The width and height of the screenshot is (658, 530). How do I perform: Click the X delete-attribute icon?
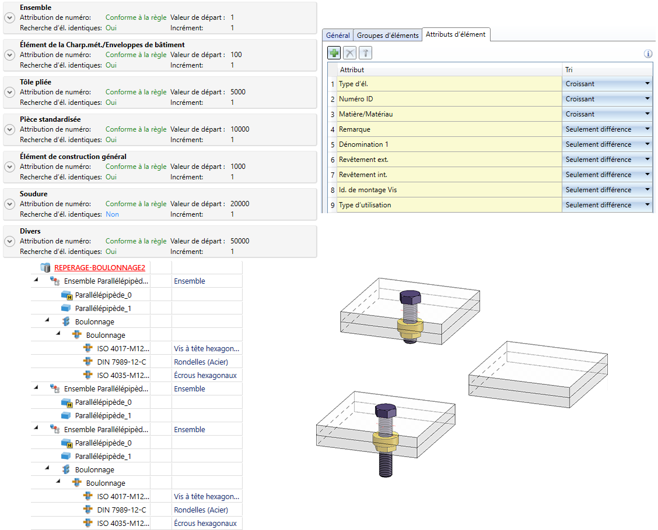(349, 54)
